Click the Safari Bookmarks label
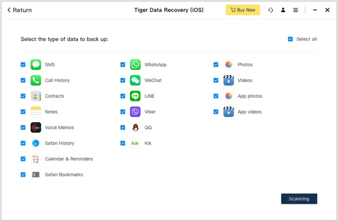Image resolution: width=338 pixels, height=221 pixels. click(x=64, y=175)
